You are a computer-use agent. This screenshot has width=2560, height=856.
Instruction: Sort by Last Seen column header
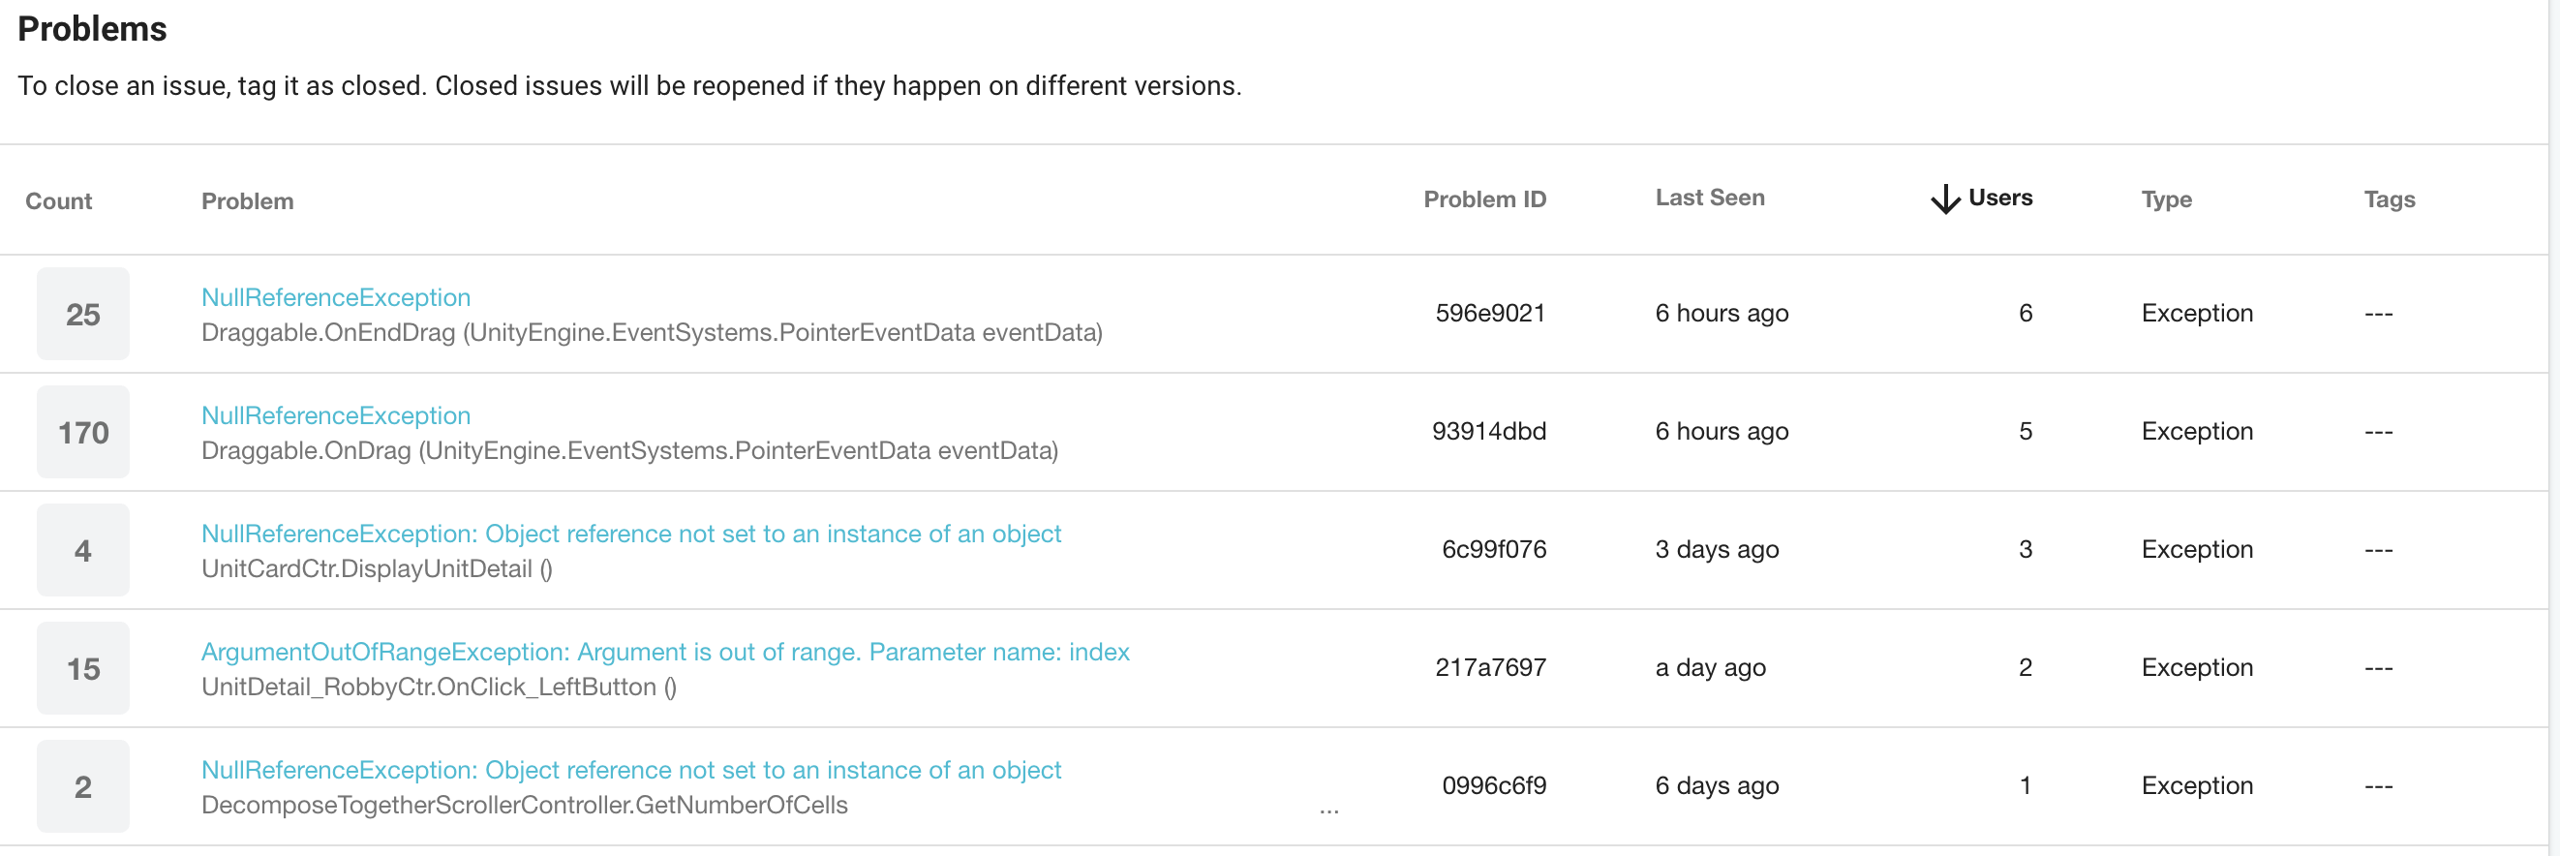[x=1709, y=198]
